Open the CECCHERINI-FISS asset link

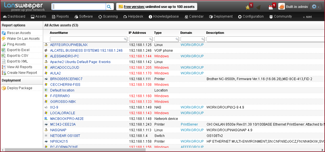(x=65, y=85)
